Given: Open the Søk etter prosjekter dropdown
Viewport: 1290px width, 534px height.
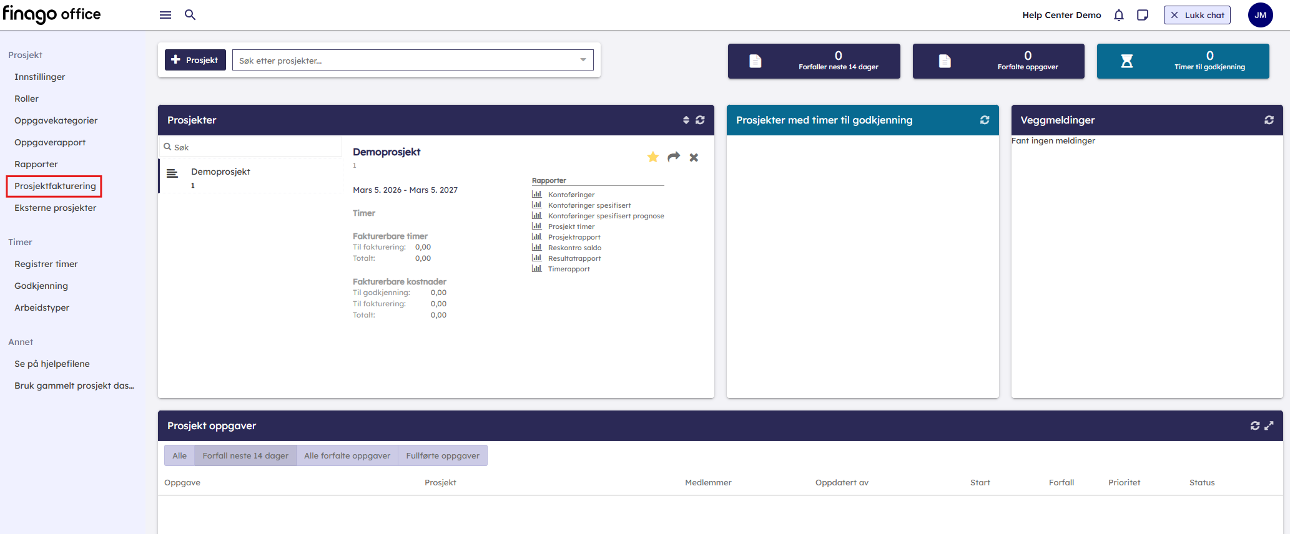Looking at the screenshot, I should pos(583,61).
